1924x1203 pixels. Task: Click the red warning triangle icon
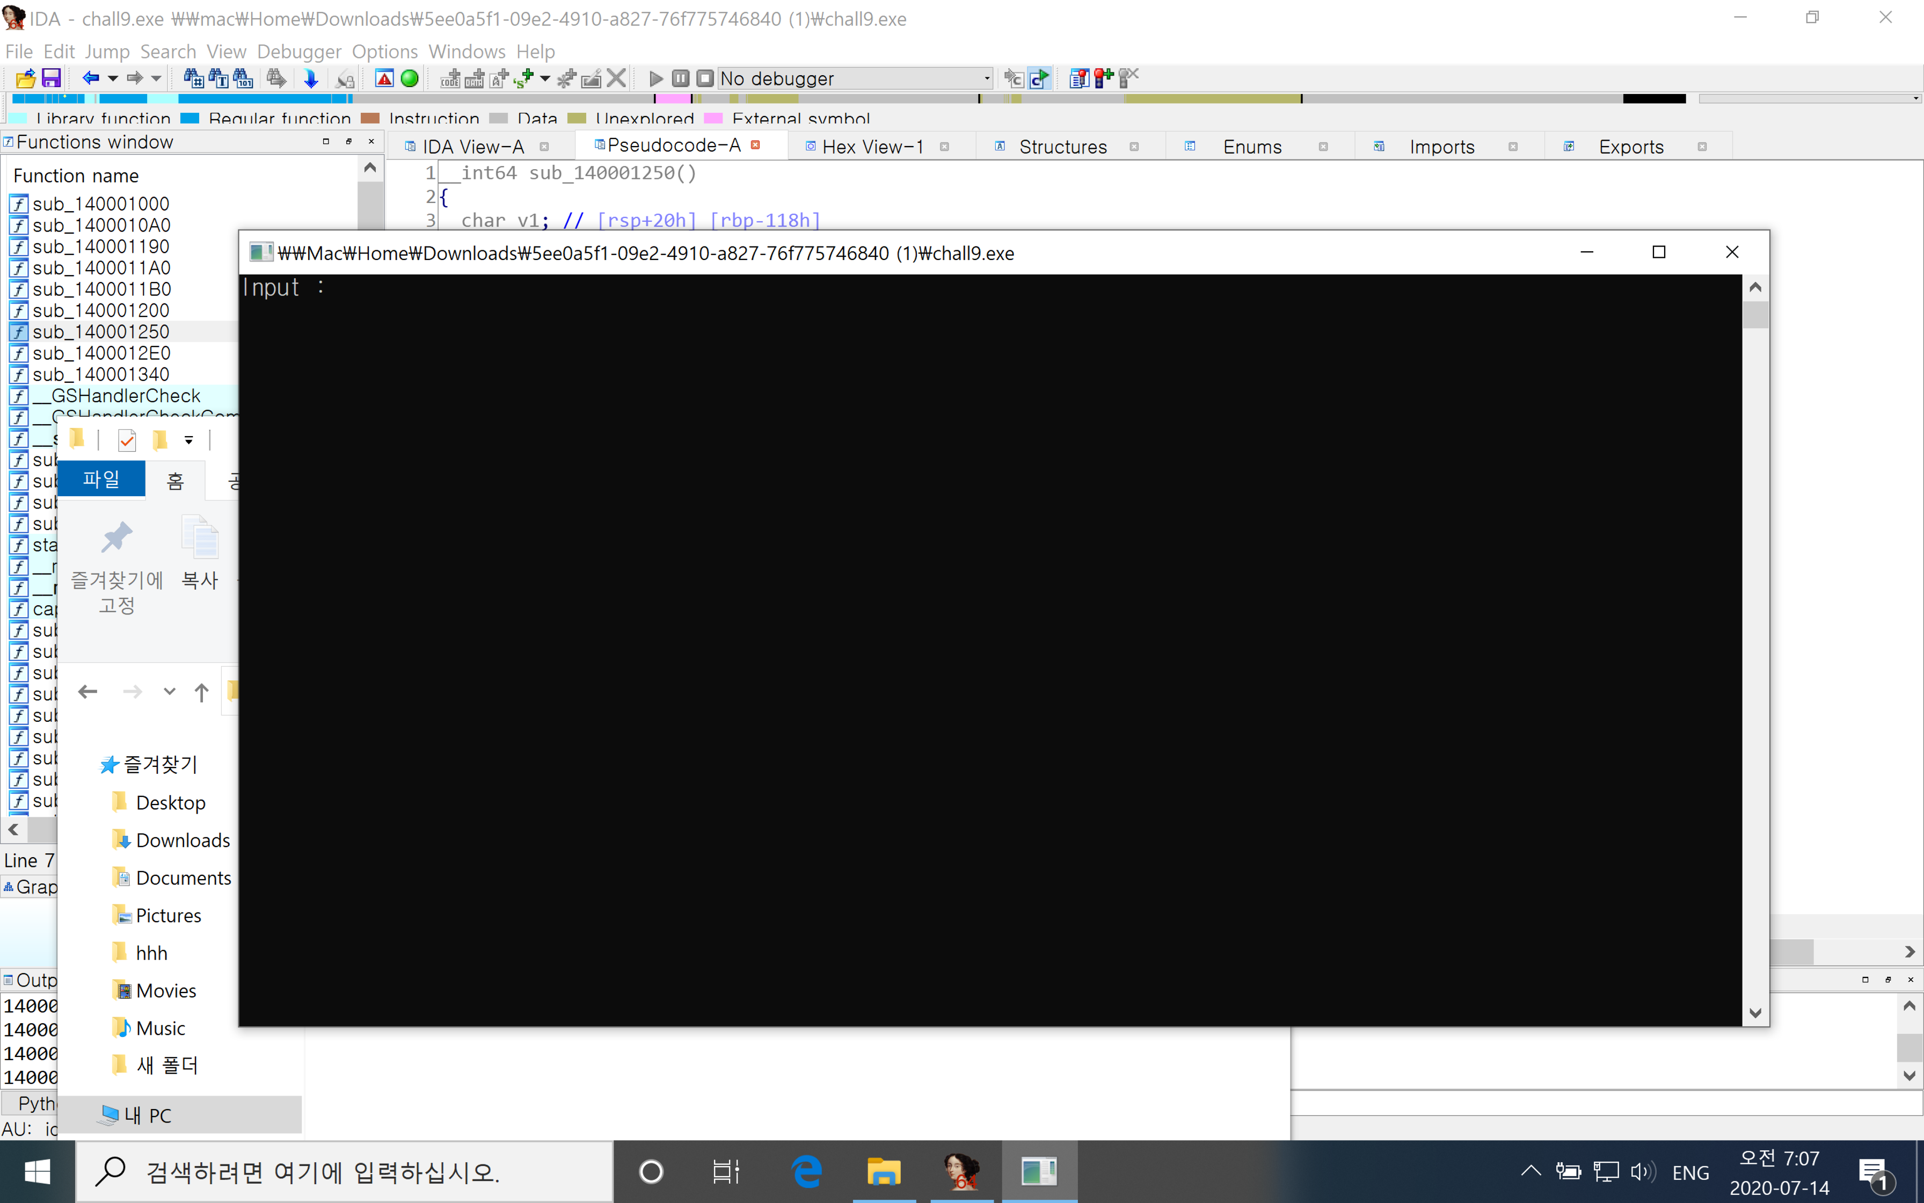coord(384,78)
